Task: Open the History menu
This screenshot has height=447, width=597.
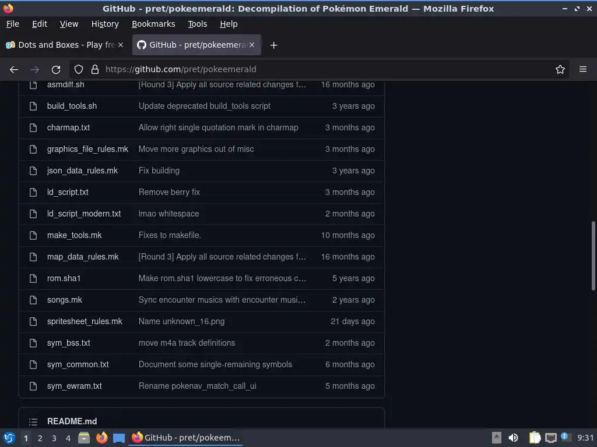Action: pos(105,24)
